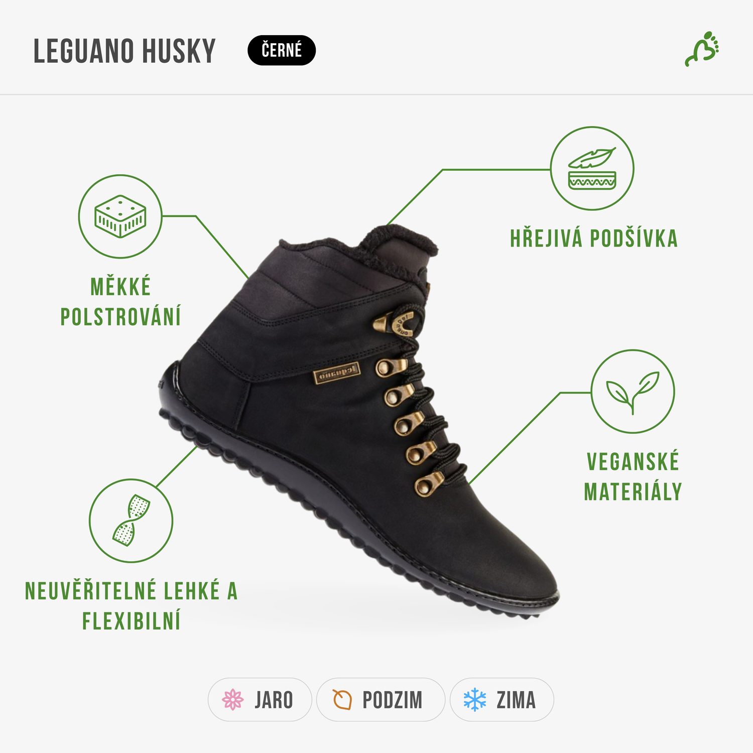Click the pink flower spring icon
Screen dimensions: 753x753
[232, 699]
